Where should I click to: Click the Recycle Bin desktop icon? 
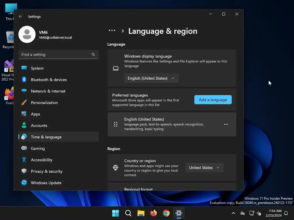coord(8,40)
